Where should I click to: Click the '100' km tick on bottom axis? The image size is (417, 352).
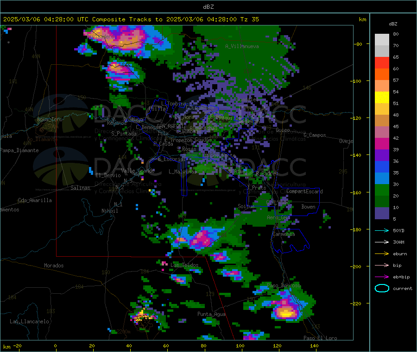click(240, 346)
